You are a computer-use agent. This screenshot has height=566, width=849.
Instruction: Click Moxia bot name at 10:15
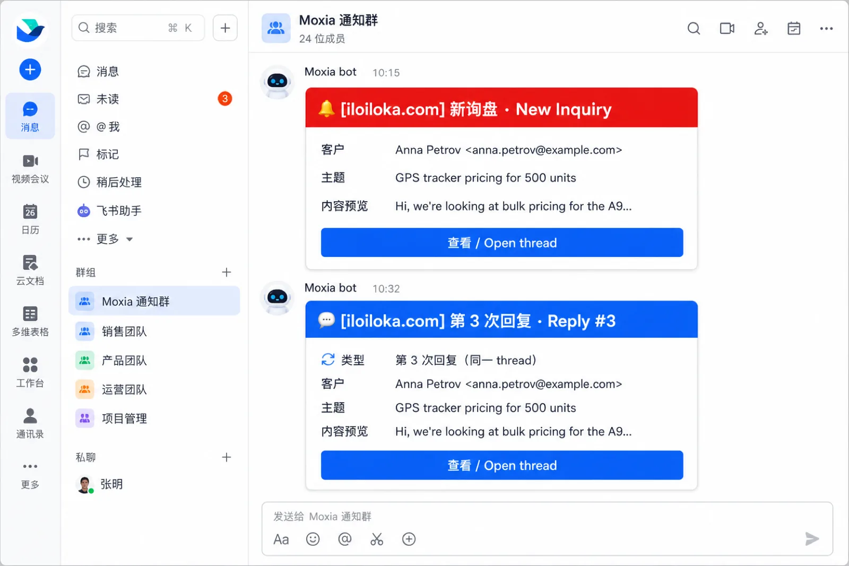click(330, 72)
